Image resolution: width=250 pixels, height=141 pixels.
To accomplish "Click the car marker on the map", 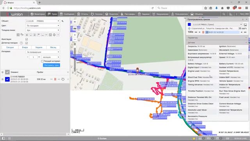I will coord(137,70).
